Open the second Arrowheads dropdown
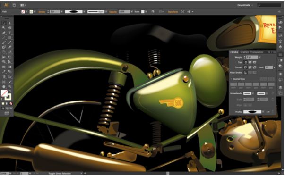The height and width of the screenshot is (176, 285). click(267, 93)
